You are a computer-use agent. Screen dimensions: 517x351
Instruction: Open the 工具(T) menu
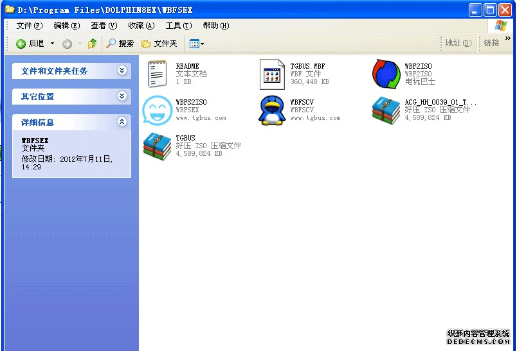(178, 26)
